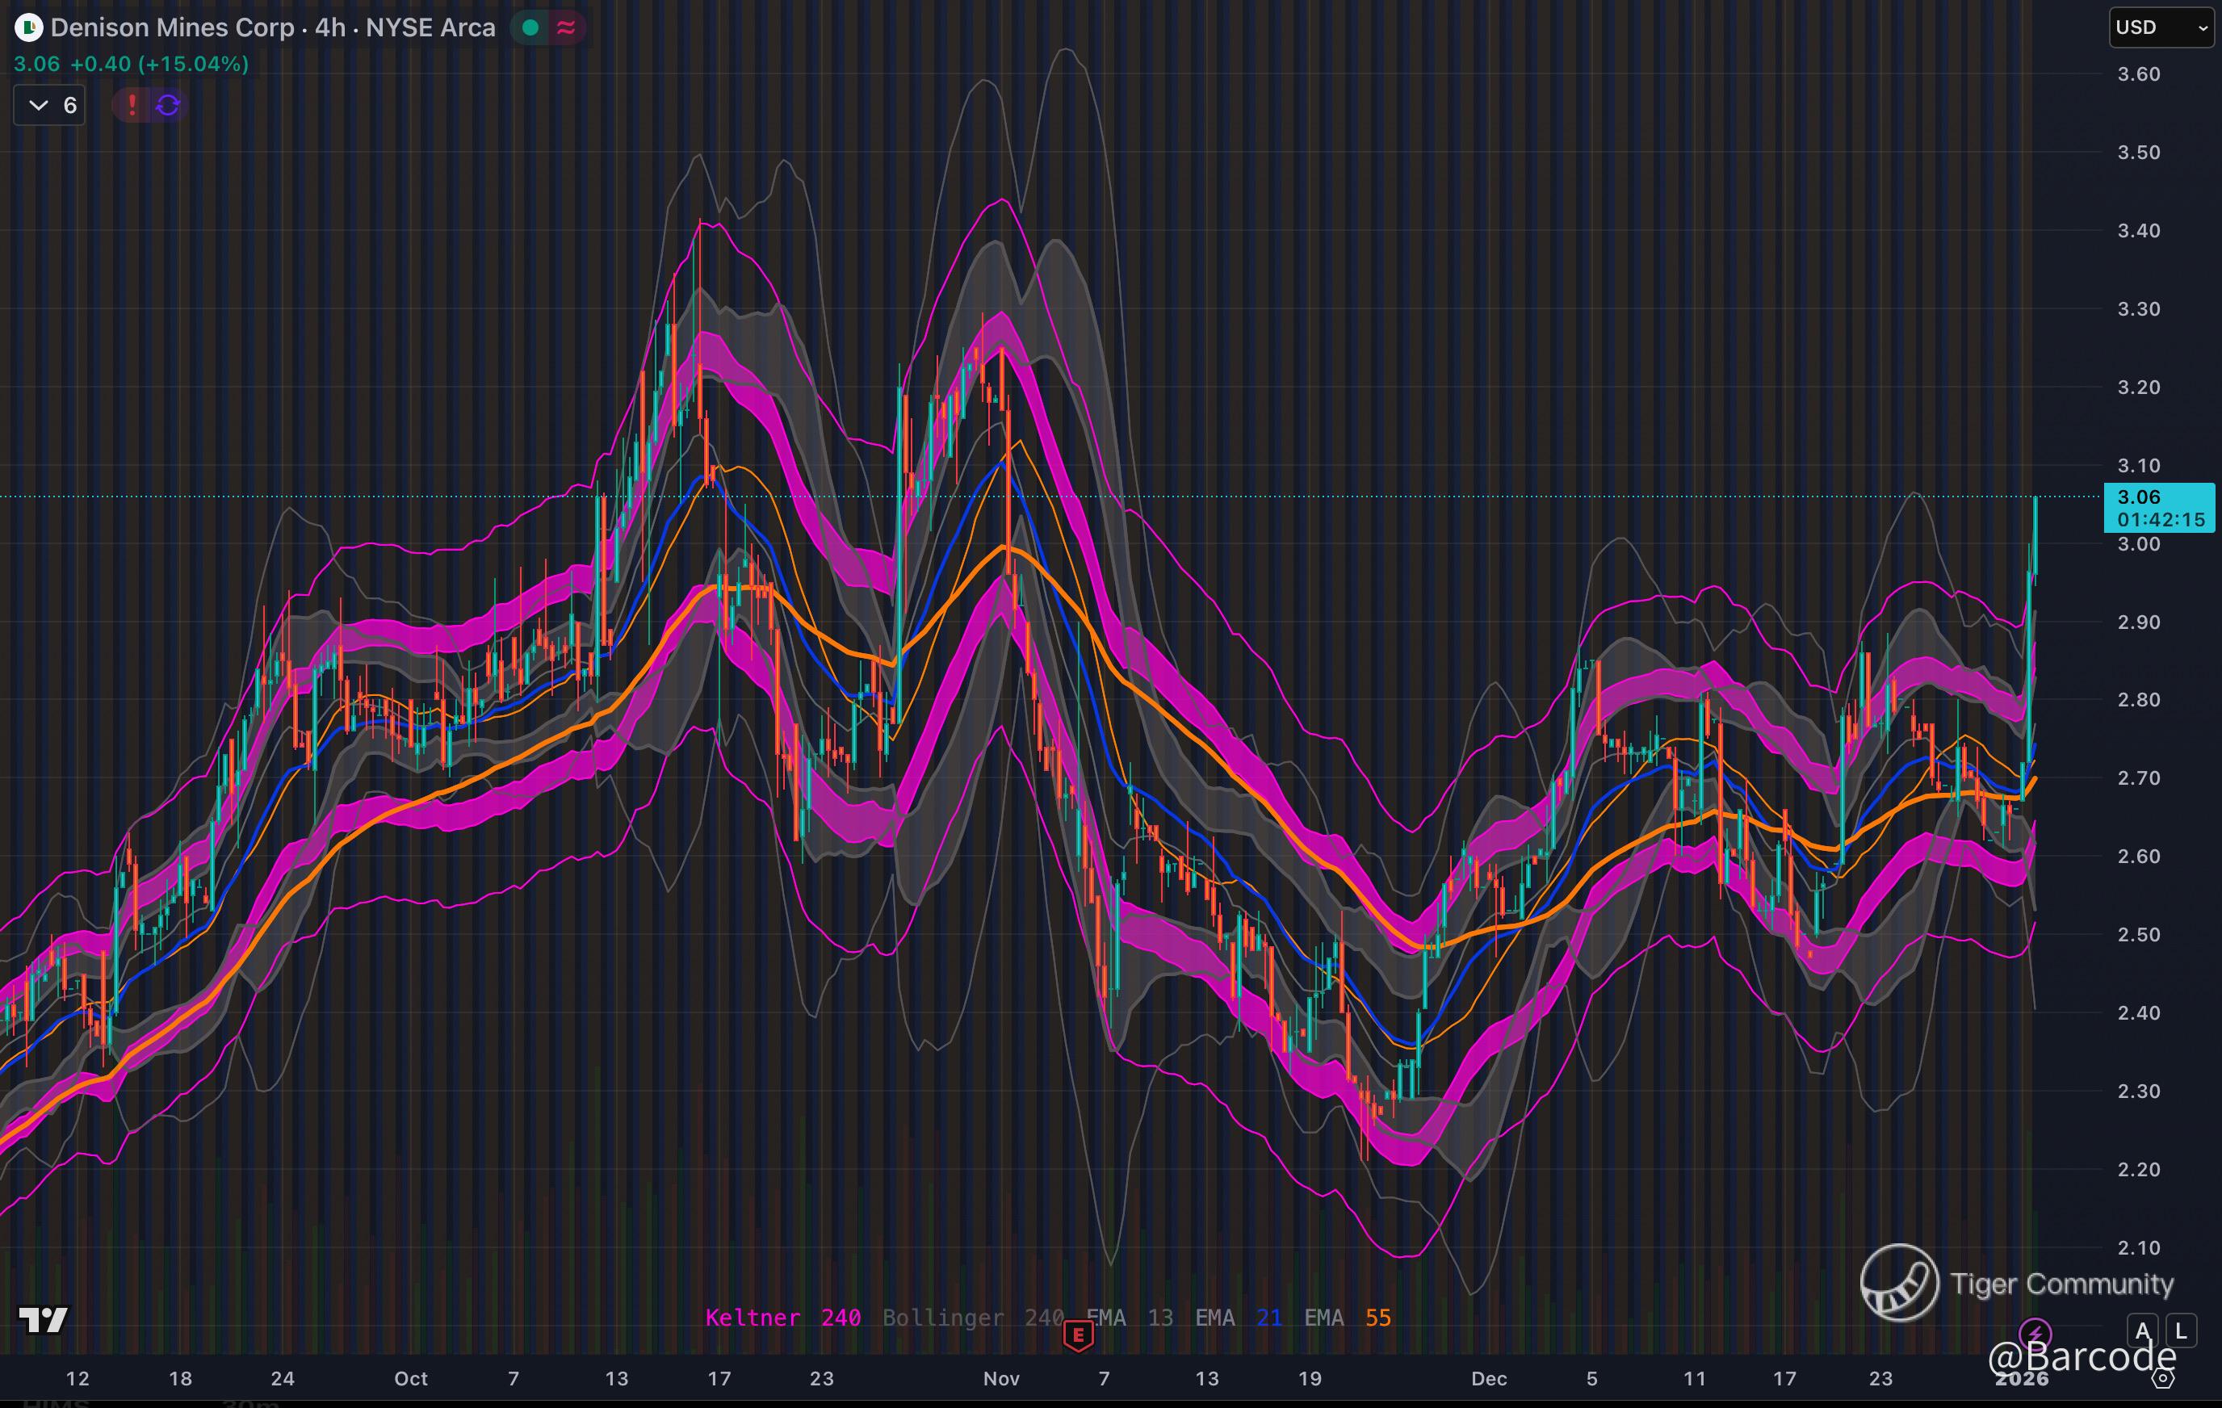Click the green market open status dot
Viewport: 2222px width, 1408px height.
coord(530,27)
